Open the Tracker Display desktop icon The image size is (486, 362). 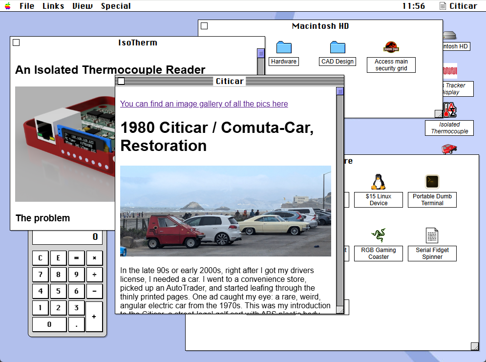coord(450,71)
